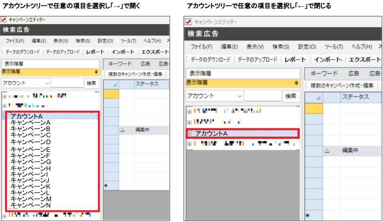
Task: Select the first 広告 tab in the left window
Action: point(146,64)
